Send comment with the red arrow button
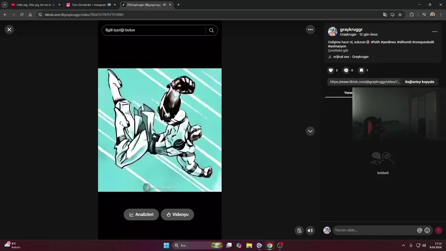Viewport: 446px width, 251px height. pos(438,230)
